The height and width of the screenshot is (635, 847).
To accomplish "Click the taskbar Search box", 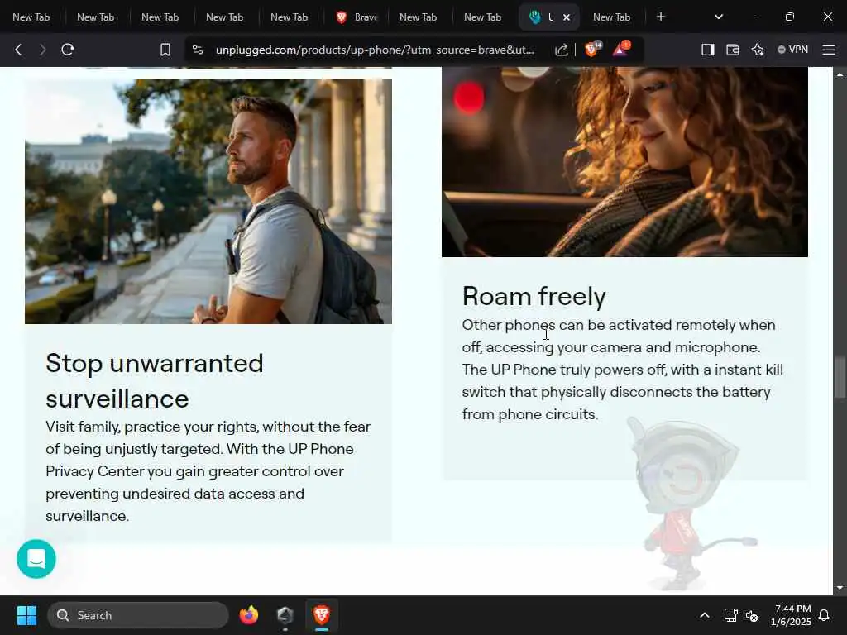I will 138,615.
